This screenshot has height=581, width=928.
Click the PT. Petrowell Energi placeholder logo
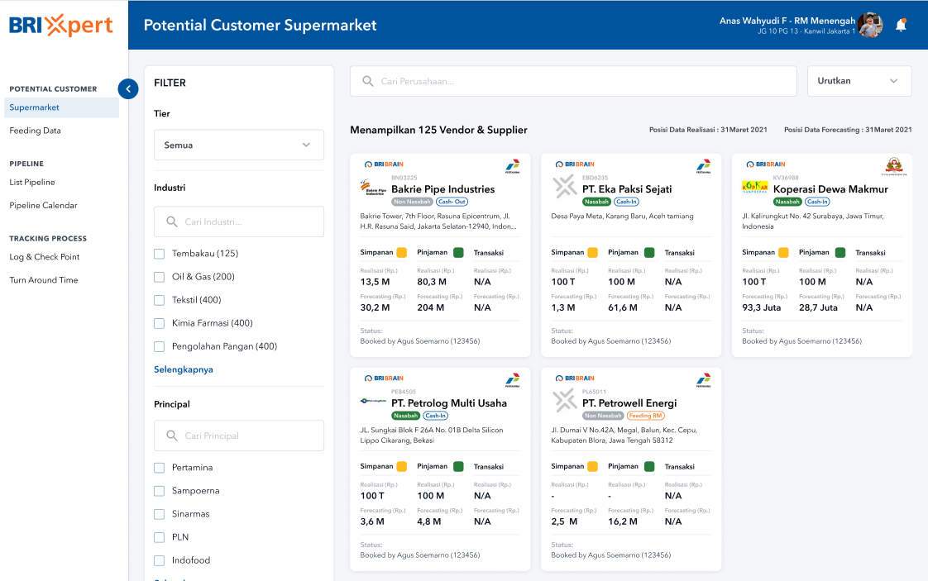(x=565, y=401)
